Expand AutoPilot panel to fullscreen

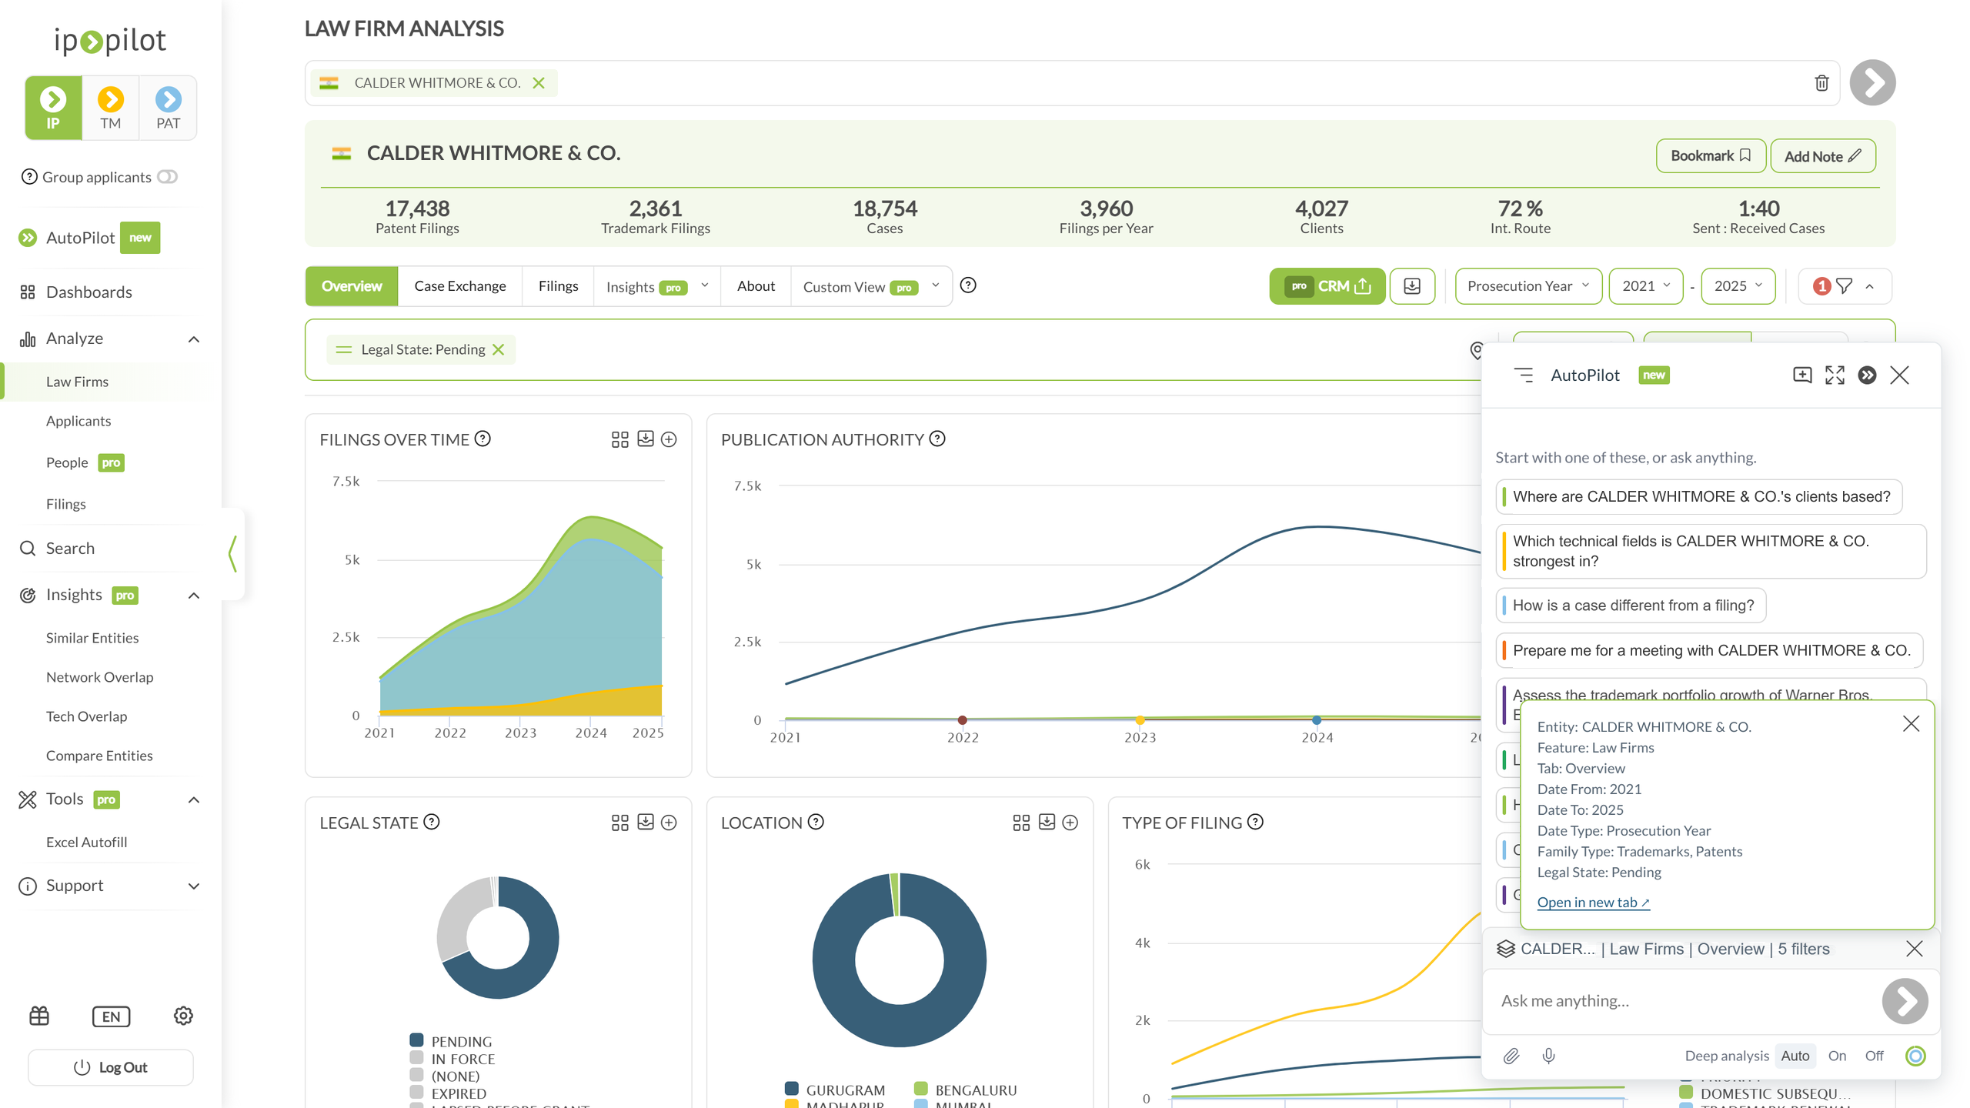1835,375
